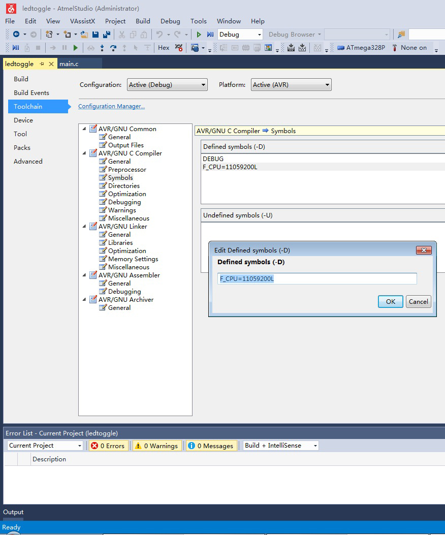Collapse the AVR/GNU C Compiler tree node
The height and width of the screenshot is (535, 445).
click(84, 153)
